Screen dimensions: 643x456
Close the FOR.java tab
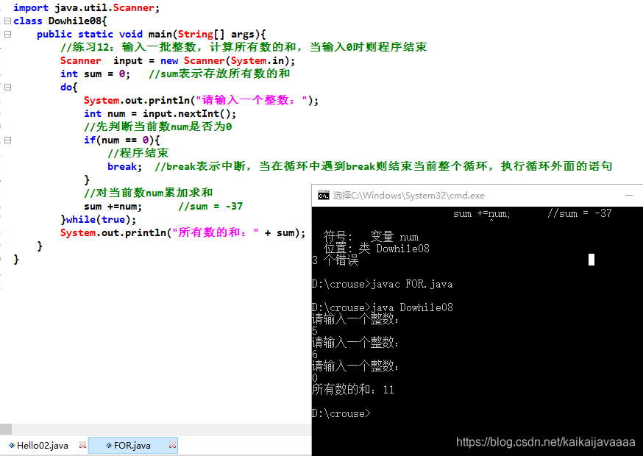pos(172,445)
